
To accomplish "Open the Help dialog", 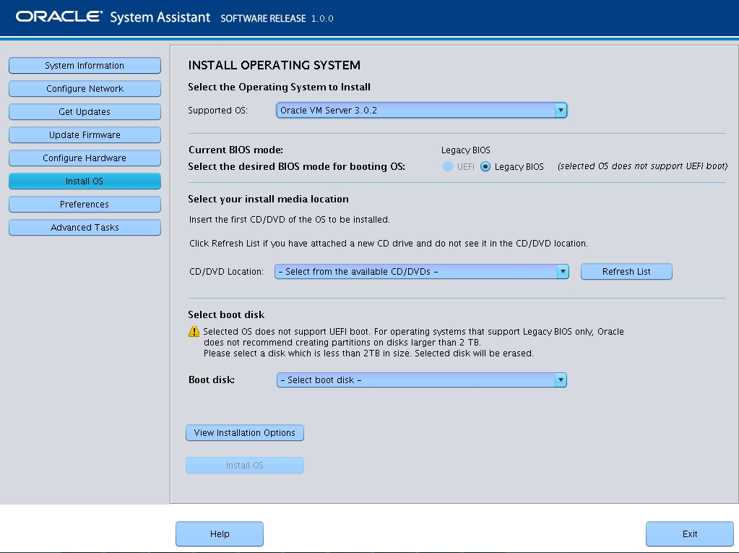I will (x=219, y=533).
